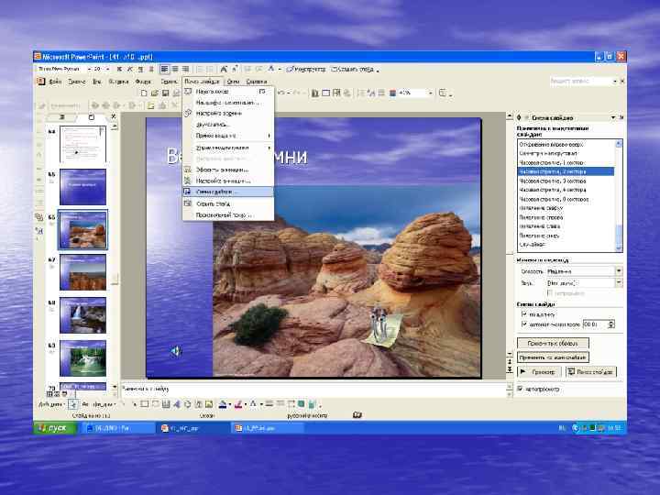Click the Insert Picture icon in Drawing toolbar
The image size is (660, 495).
[x=209, y=404]
